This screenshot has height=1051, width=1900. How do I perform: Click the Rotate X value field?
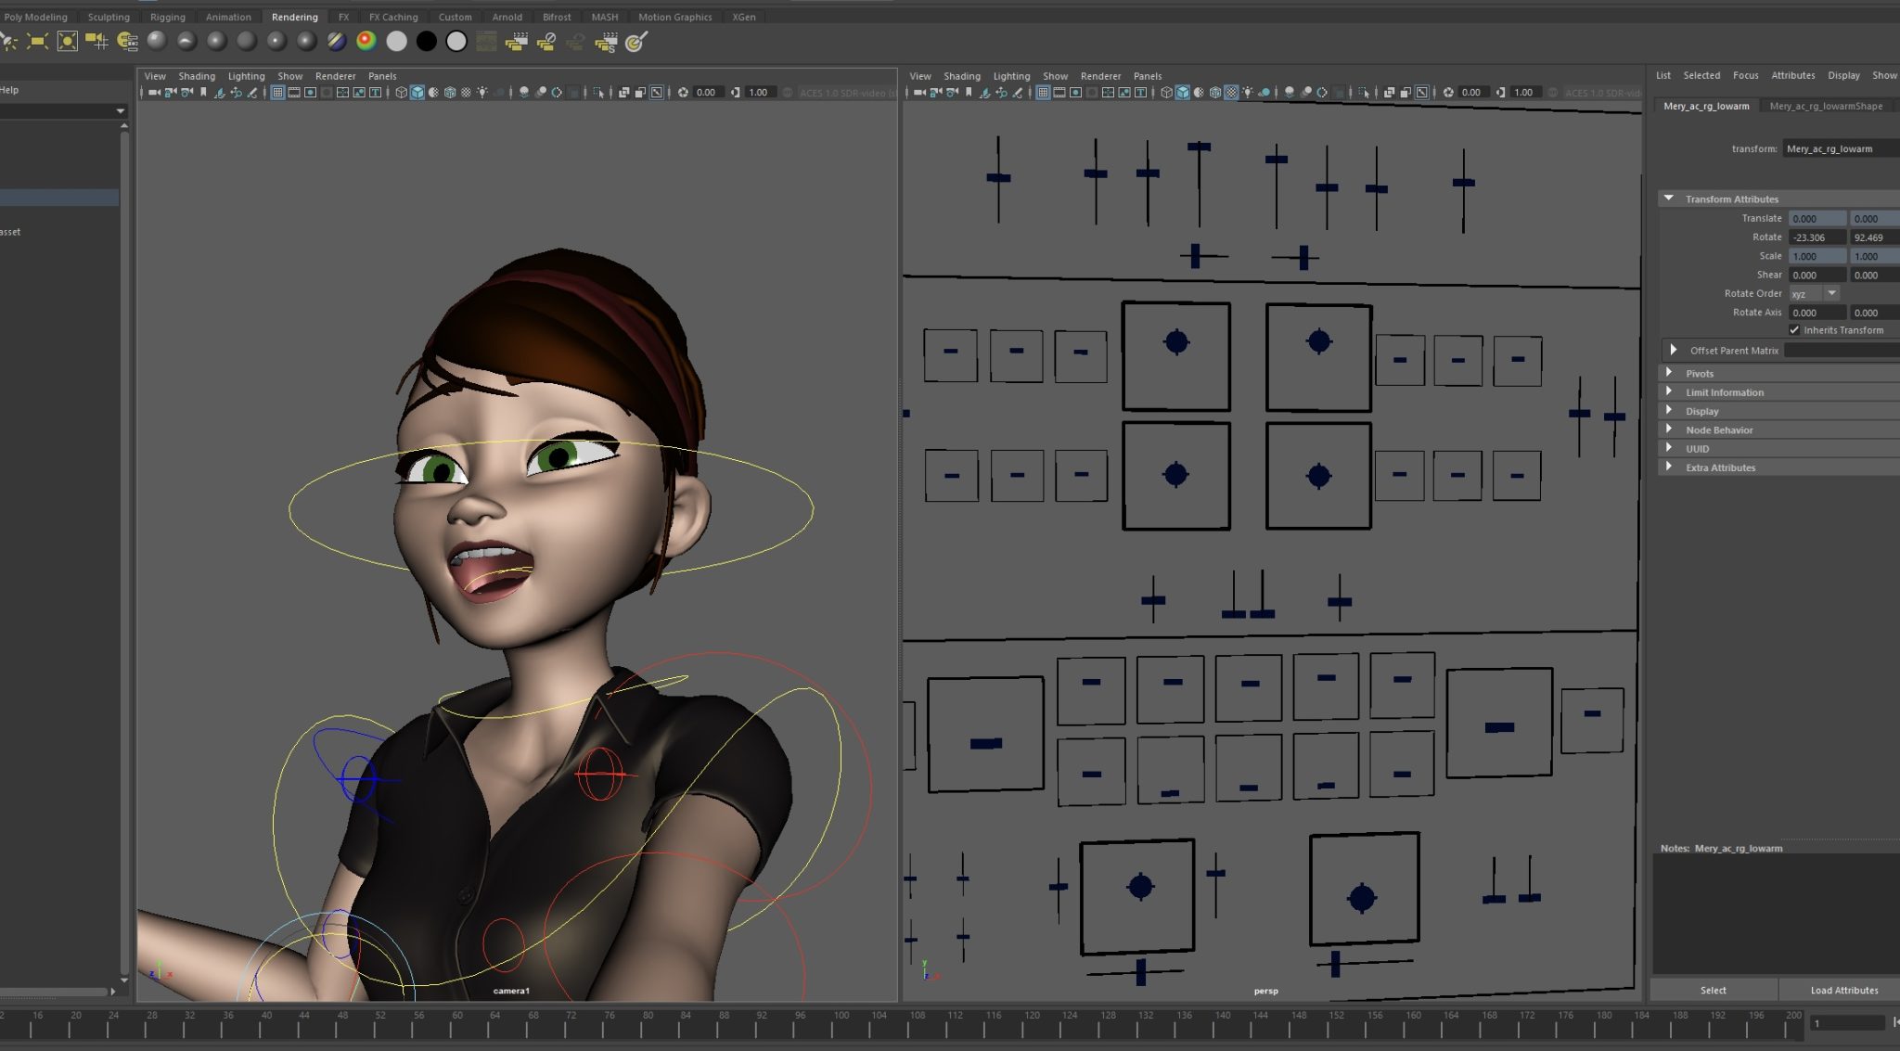tap(1816, 237)
